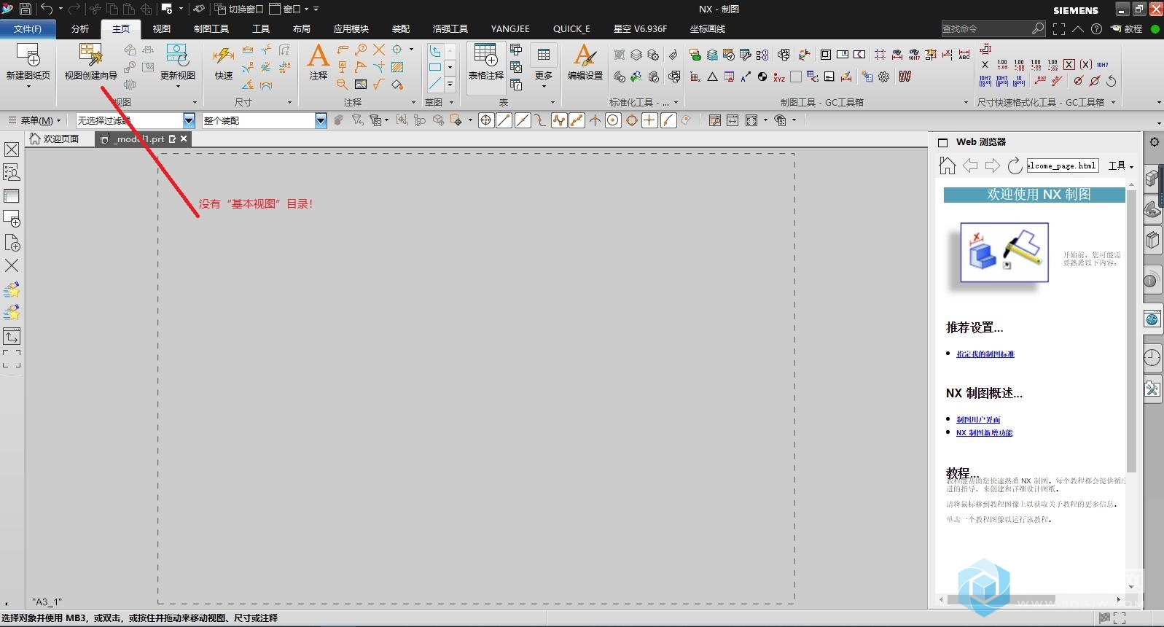
Task: Open the web browser globe tab in right sidebar
Action: coord(1152,319)
